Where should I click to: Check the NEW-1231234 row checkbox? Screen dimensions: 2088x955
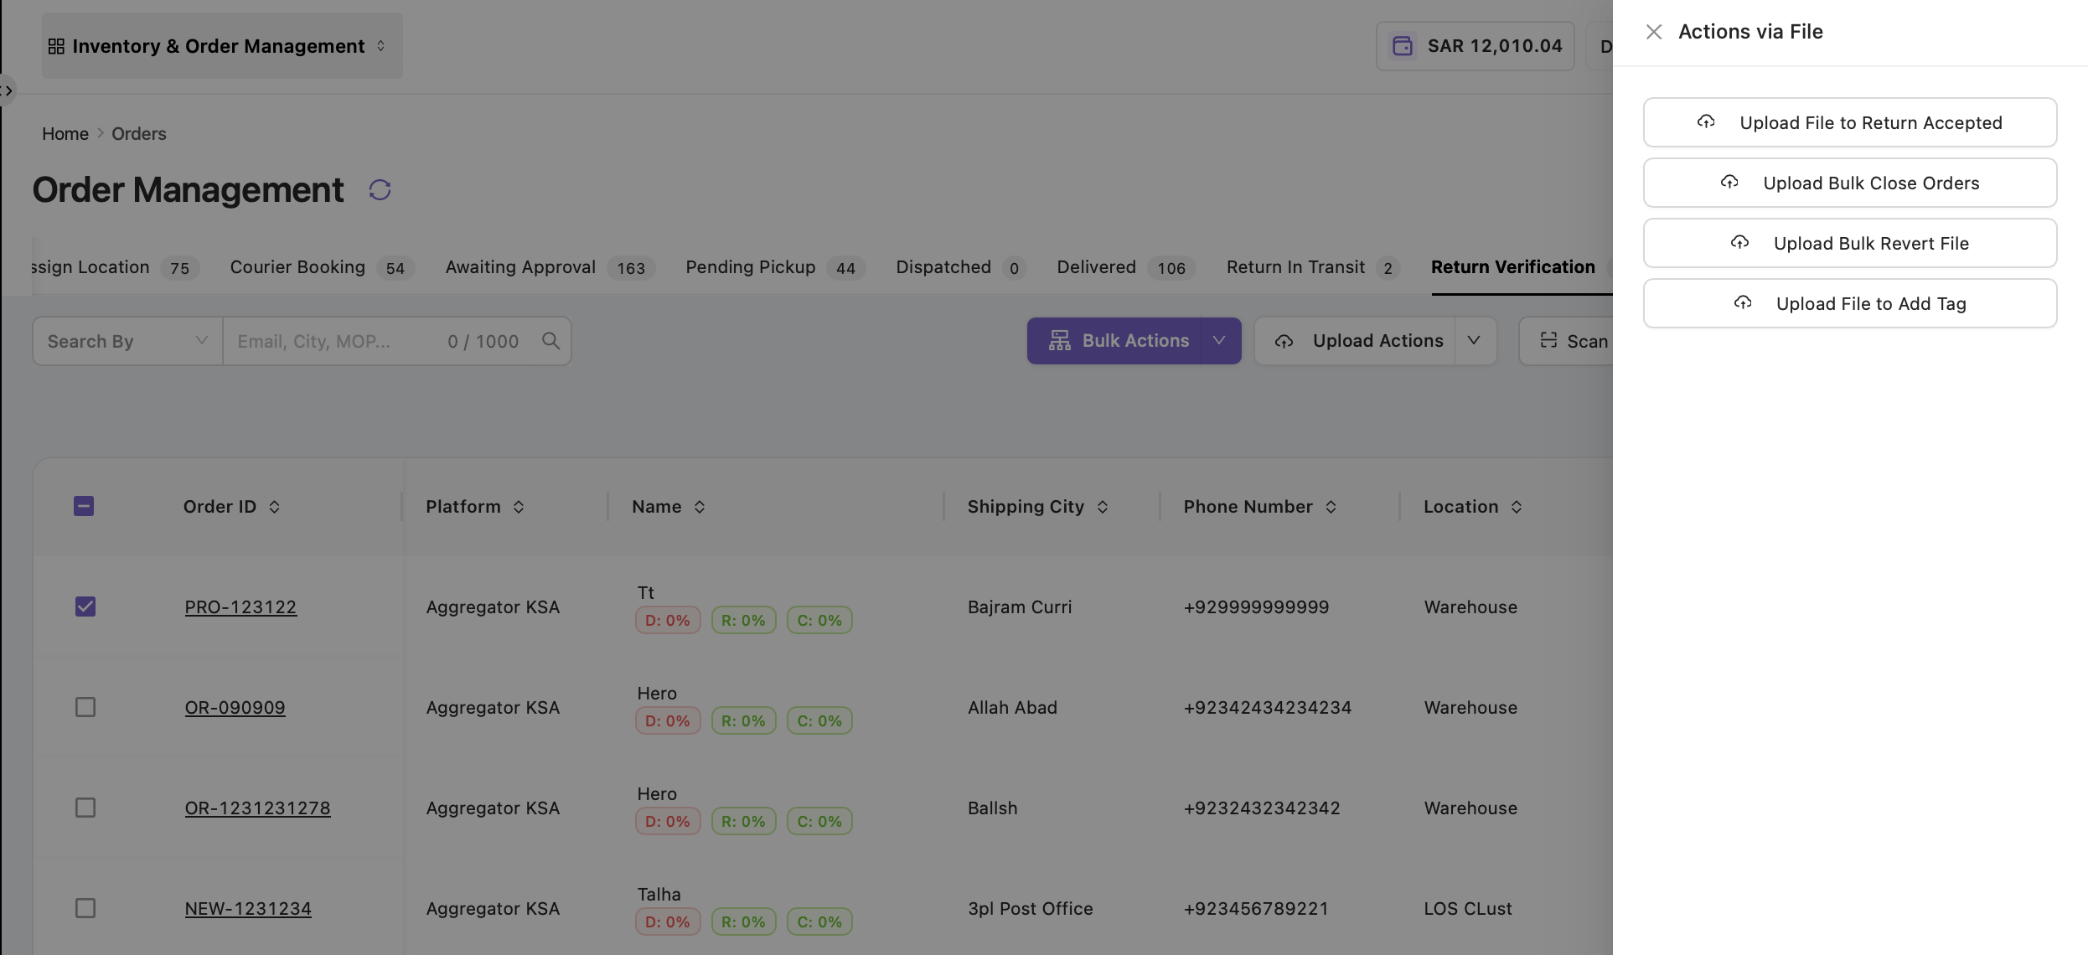tap(85, 908)
